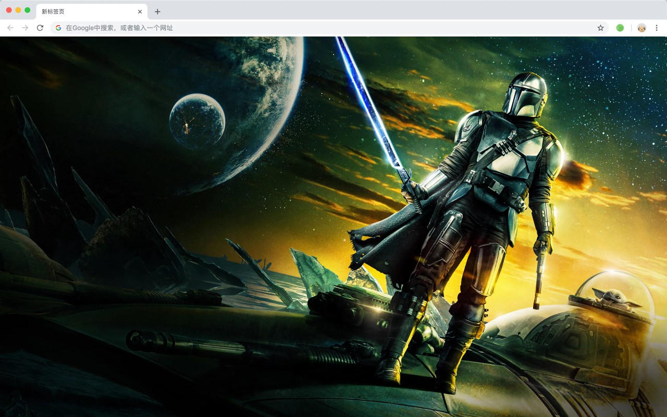Image resolution: width=667 pixels, height=417 pixels.
Task: Reload the current page
Action: [40, 28]
